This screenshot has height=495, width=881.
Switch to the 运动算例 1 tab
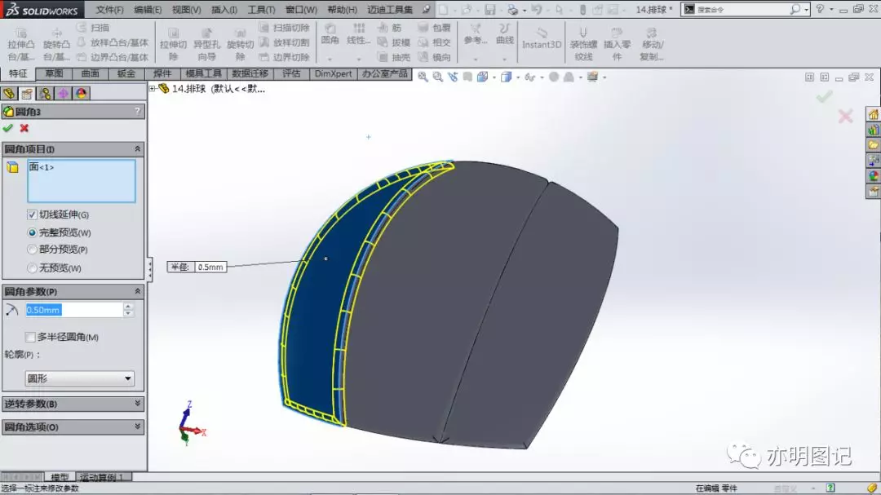click(104, 477)
